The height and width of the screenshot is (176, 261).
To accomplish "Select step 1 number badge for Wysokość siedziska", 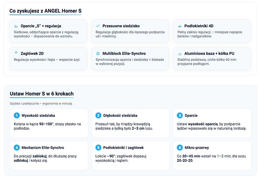I will (17, 116).
